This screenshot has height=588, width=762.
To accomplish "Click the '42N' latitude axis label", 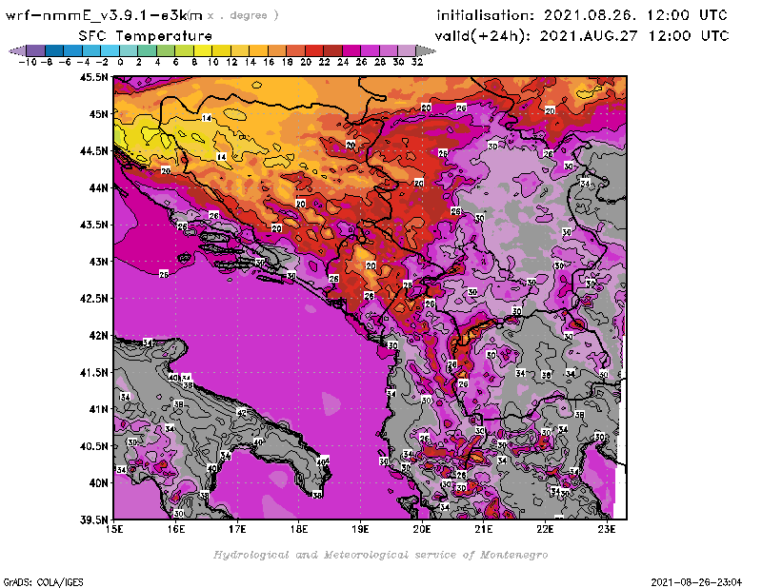I will pos(98,336).
